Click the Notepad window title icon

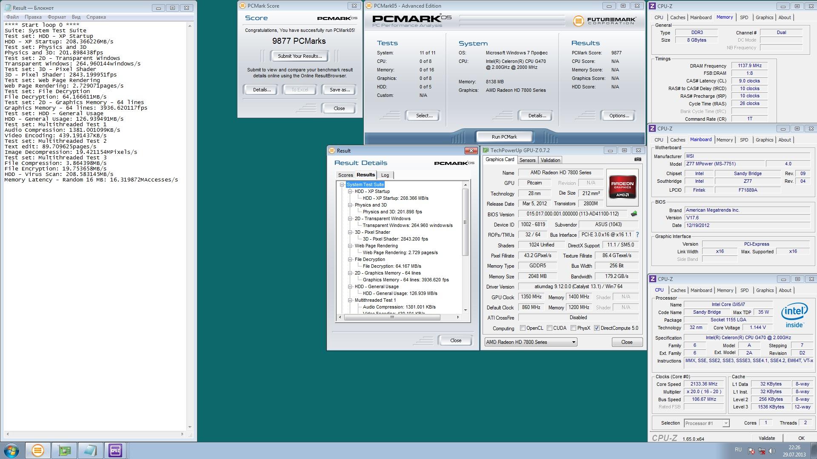[8, 8]
